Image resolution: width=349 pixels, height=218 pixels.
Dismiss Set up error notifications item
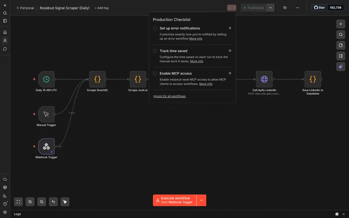tap(230, 28)
